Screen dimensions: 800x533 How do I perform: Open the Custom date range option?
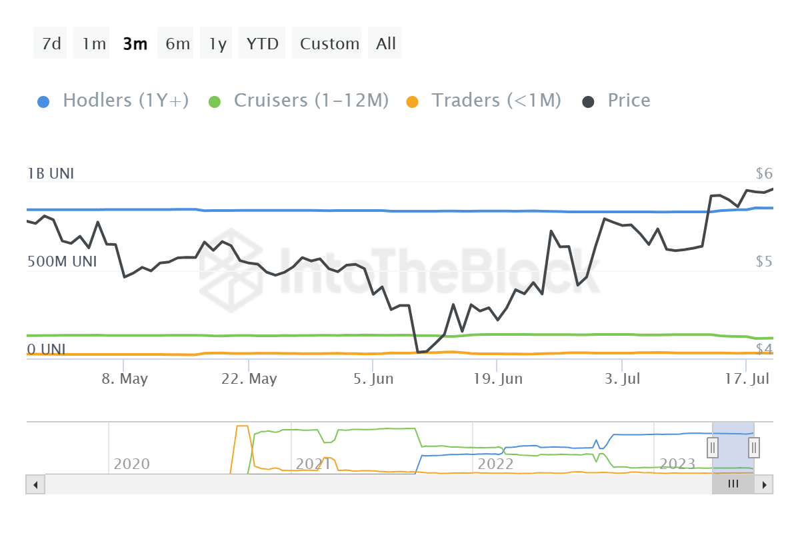click(x=329, y=44)
